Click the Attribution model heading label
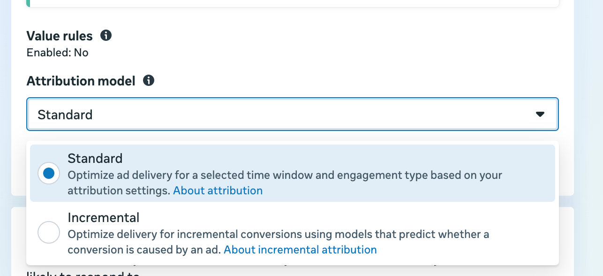 [x=81, y=81]
